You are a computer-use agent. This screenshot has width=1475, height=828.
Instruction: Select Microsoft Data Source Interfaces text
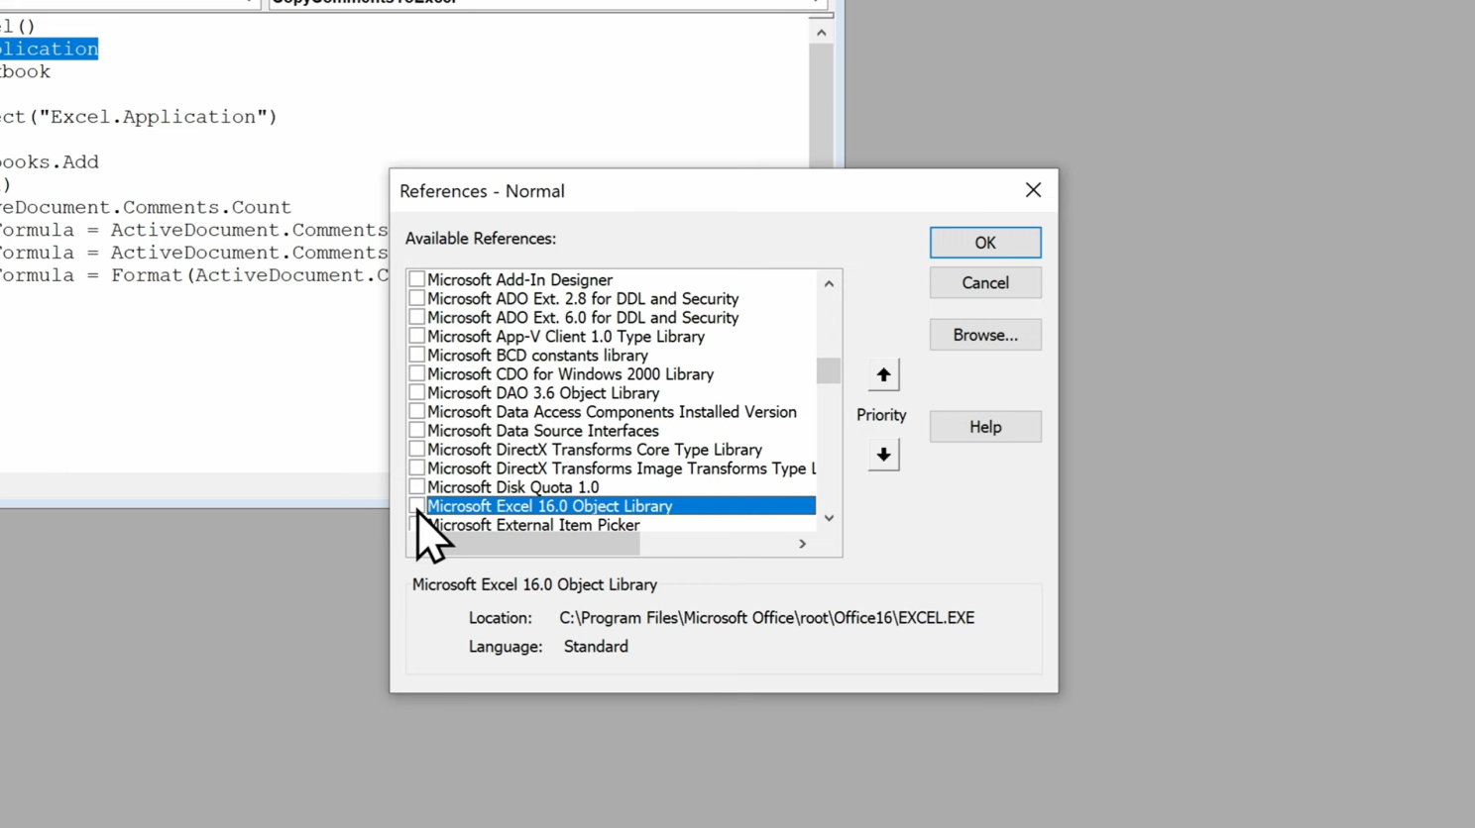click(x=543, y=431)
